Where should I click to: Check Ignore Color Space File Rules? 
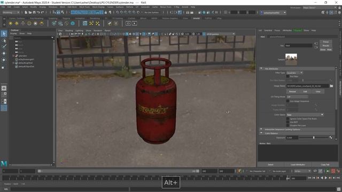tap(287, 119)
